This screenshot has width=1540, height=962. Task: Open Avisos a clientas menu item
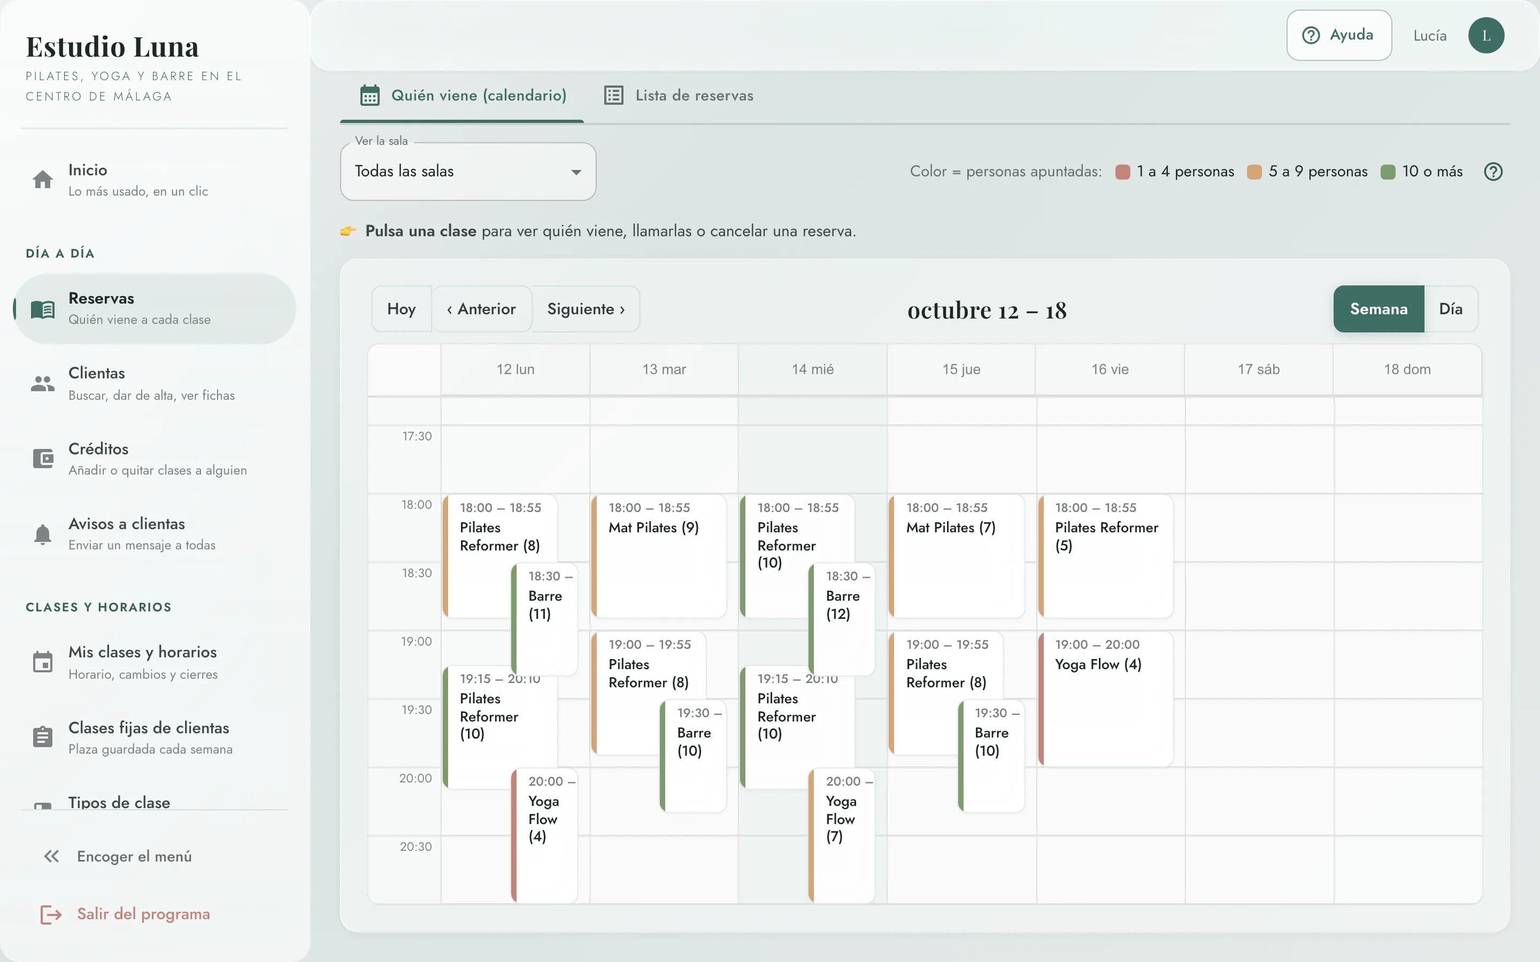[155, 534]
